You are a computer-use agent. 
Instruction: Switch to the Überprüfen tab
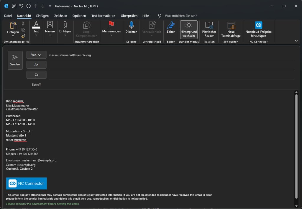tap(129, 16)
